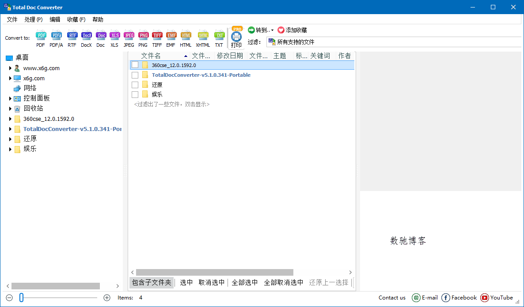This screenshot has width=524, height=307.
Task: Select 回收站 recycle bin in tree
Action: (x=33, y=109)
